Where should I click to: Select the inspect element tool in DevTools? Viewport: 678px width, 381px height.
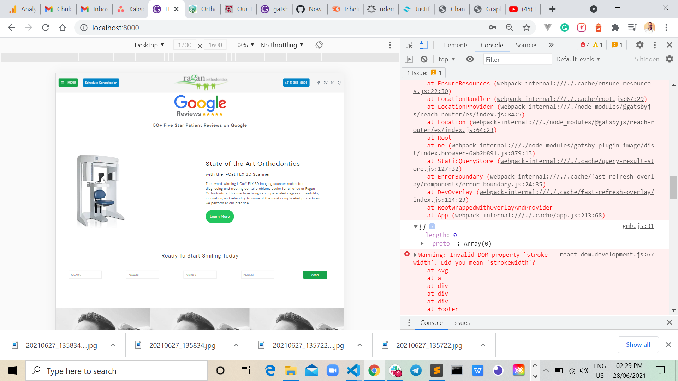[x=409, y=45]
